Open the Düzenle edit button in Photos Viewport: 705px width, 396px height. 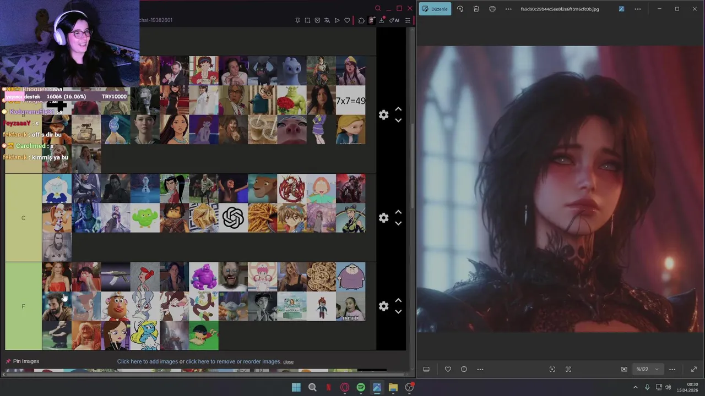pyautogui.click(x=435, y=9)
